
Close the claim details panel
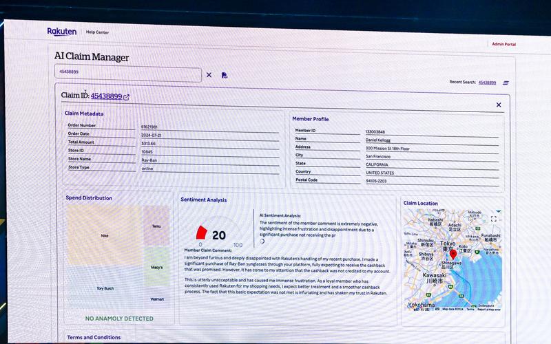coord(499,105)
